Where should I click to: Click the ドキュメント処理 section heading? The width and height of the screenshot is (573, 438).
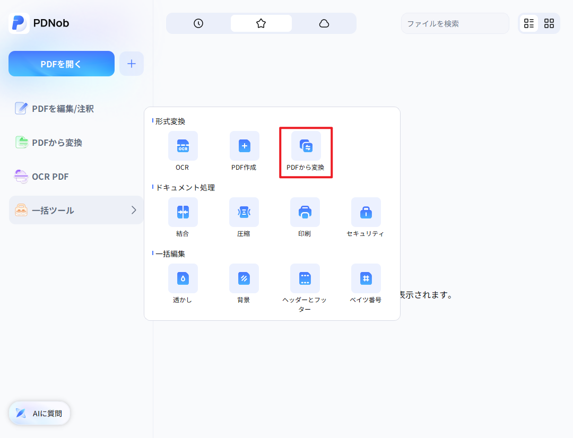(185, 187)
